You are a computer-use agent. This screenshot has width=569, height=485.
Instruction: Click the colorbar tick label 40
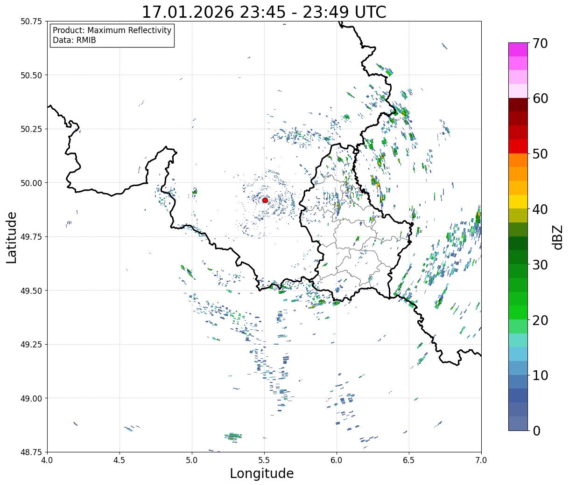[x=540, y=209]
